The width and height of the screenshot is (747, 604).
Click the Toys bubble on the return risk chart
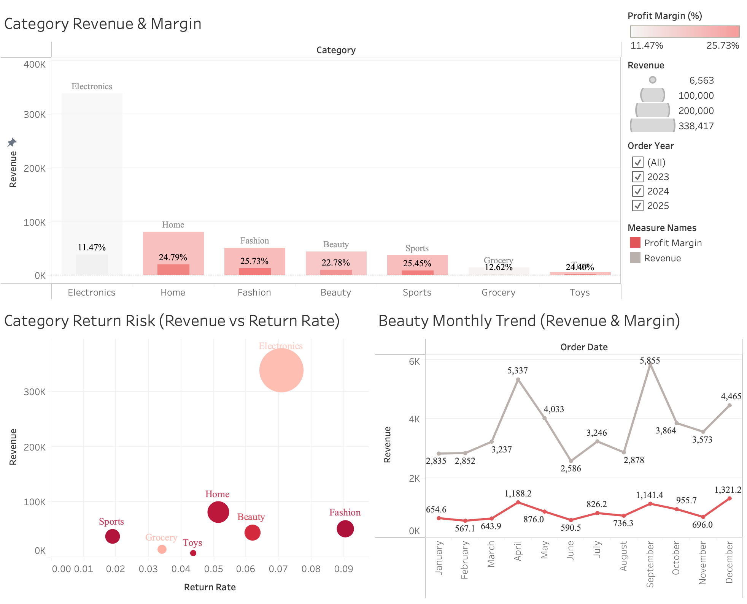pos(193,553)
